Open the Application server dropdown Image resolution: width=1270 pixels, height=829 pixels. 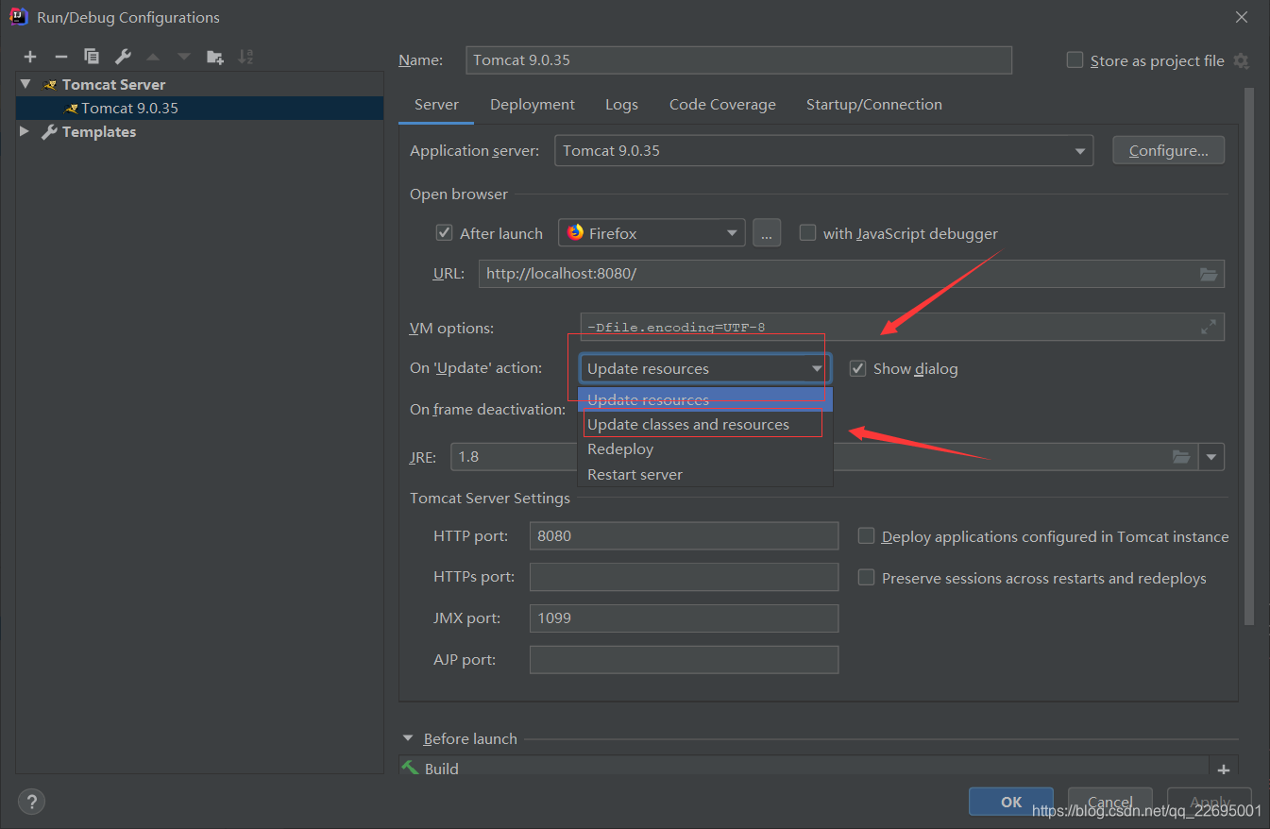tap(823, 151)
